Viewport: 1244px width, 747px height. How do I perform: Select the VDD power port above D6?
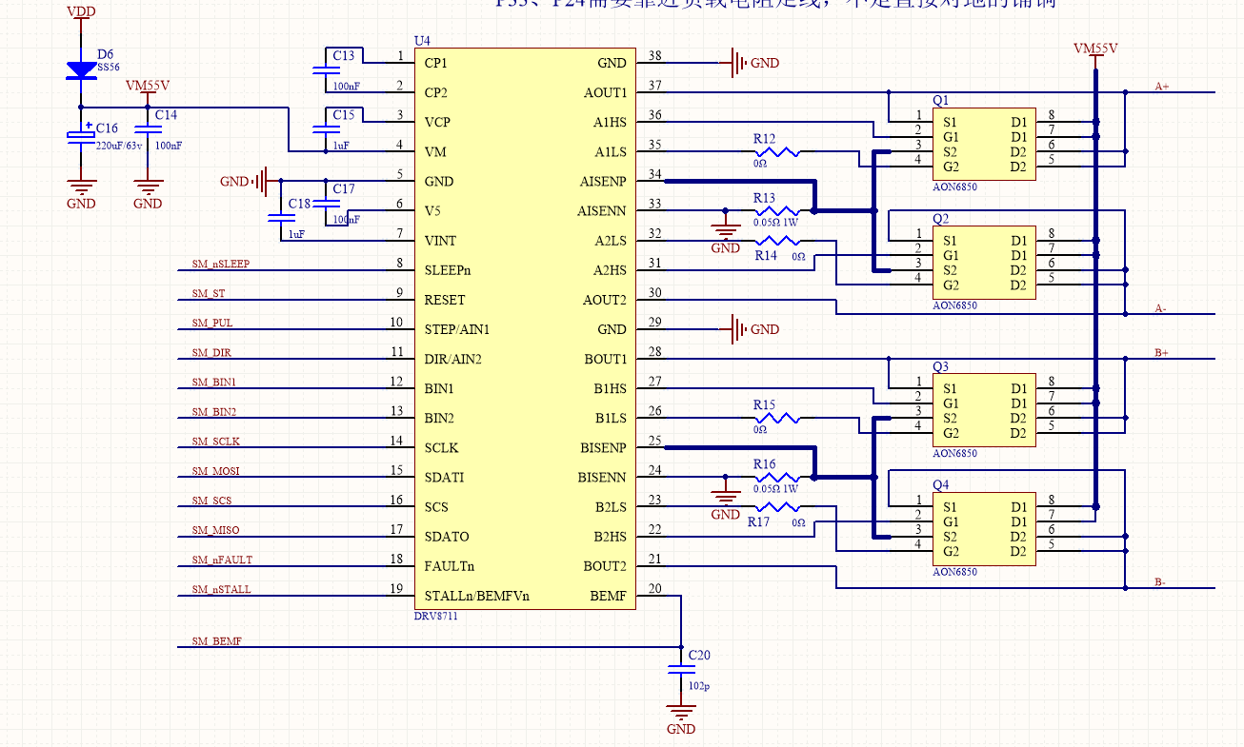[x=81, y=12]
